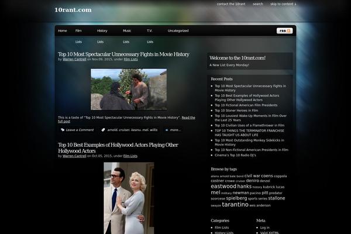Click the tag icon beside arnold, cruiser tags

[103, 130]
